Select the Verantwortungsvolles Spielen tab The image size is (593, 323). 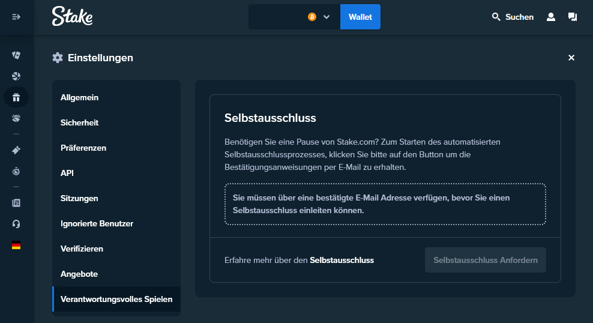tap(116, 299)
